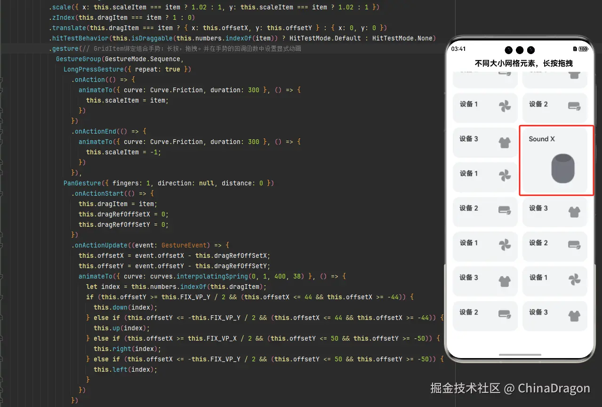The height and width of the screenshot is (407, 602).
Task: Click the let index = this.numbers.indexOf line
Action: tap(176, 287)
